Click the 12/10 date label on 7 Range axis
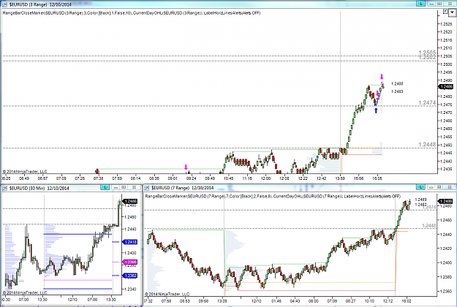 click(x=257, y=301)
